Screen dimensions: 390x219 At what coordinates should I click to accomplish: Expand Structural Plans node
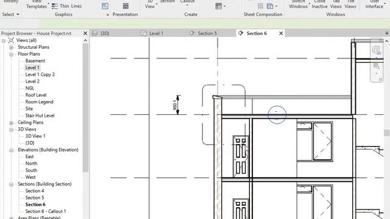pyautogui.click(x=11, y=47)
